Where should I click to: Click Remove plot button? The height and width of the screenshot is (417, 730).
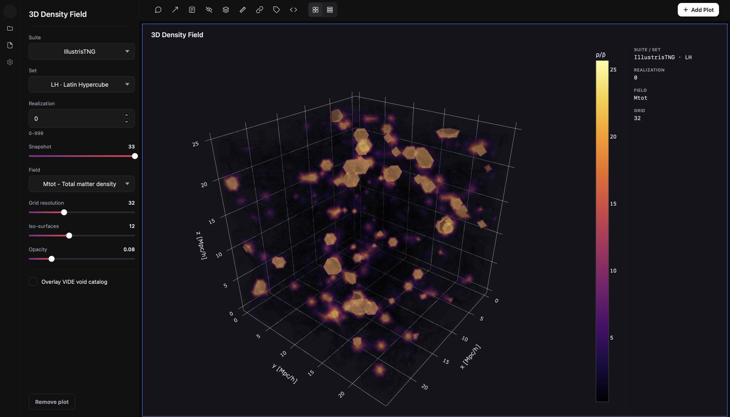(x=52, y=402)
